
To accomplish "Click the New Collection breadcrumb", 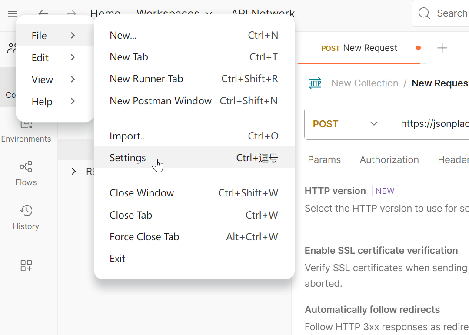I will 365,83.
